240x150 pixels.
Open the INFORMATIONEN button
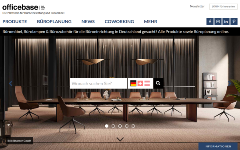218,146
